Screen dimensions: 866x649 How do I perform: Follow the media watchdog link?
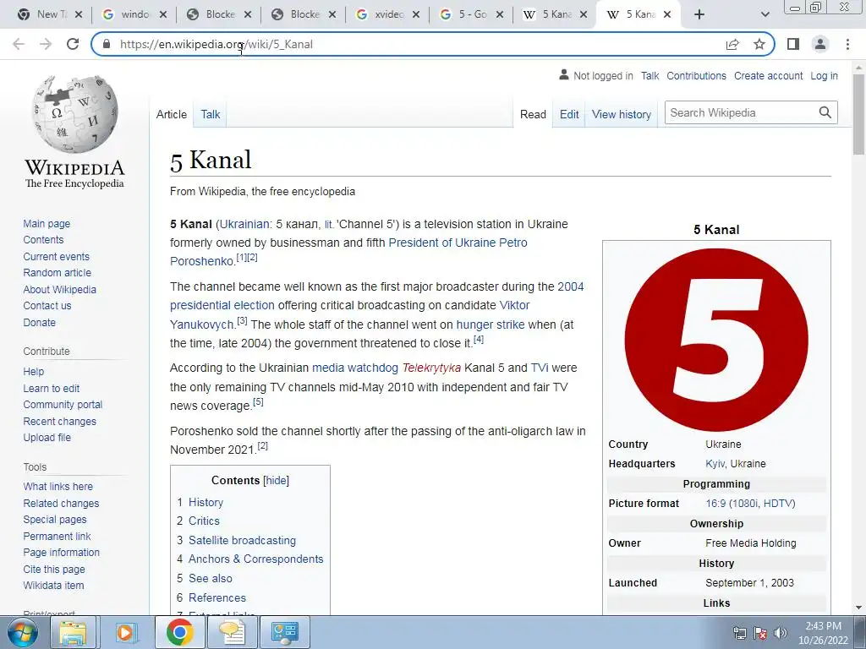pyautogui.click(x=355, y=368)
